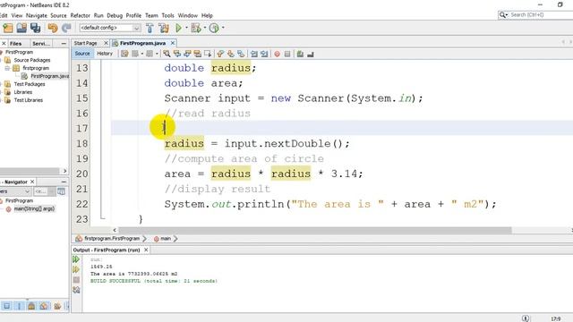Open the Team menu

[151, 15]
